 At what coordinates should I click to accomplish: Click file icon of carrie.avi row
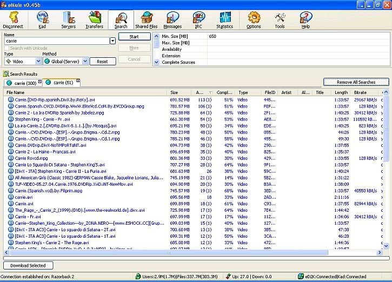10,197
